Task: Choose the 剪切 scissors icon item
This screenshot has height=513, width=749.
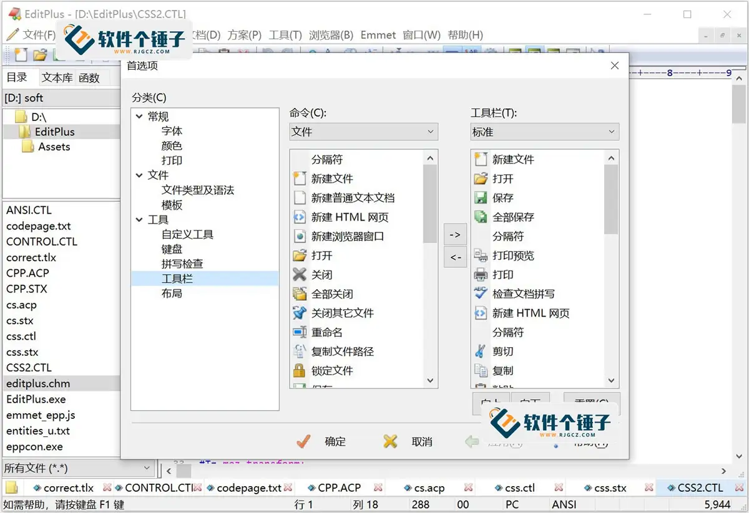Action: [x=481, y=351]
